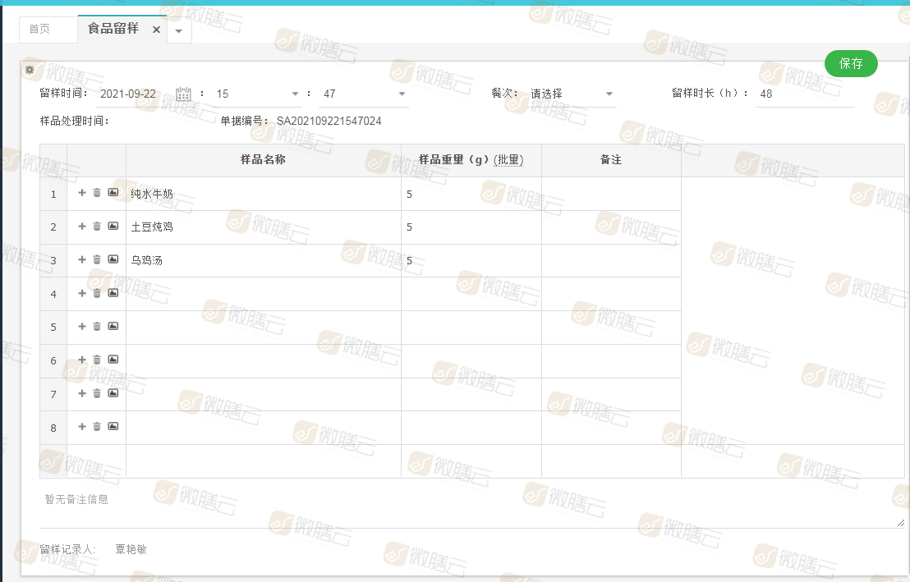Delete row 7 with the trash icon
This screenshot has height=582, width=910.
(x=97, y=393)
